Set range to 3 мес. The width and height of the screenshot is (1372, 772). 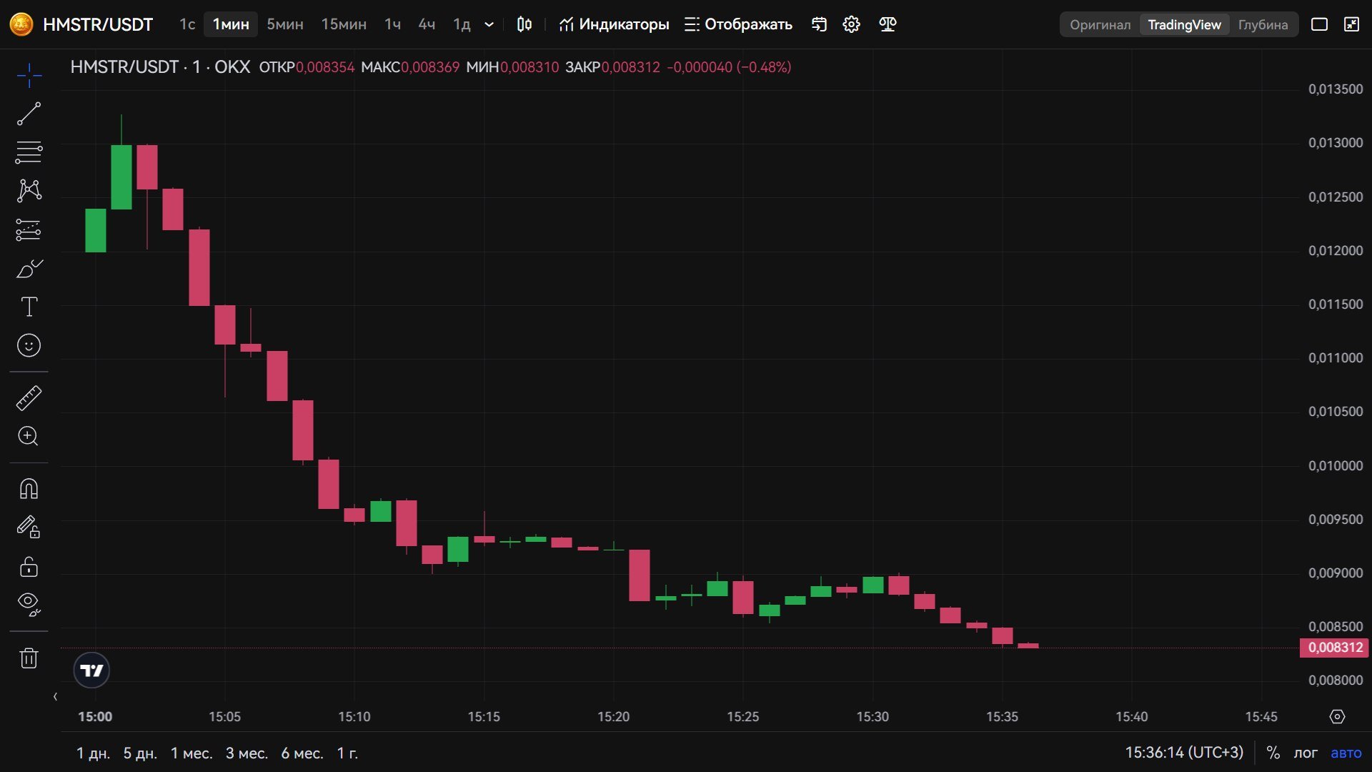[247, 753]
